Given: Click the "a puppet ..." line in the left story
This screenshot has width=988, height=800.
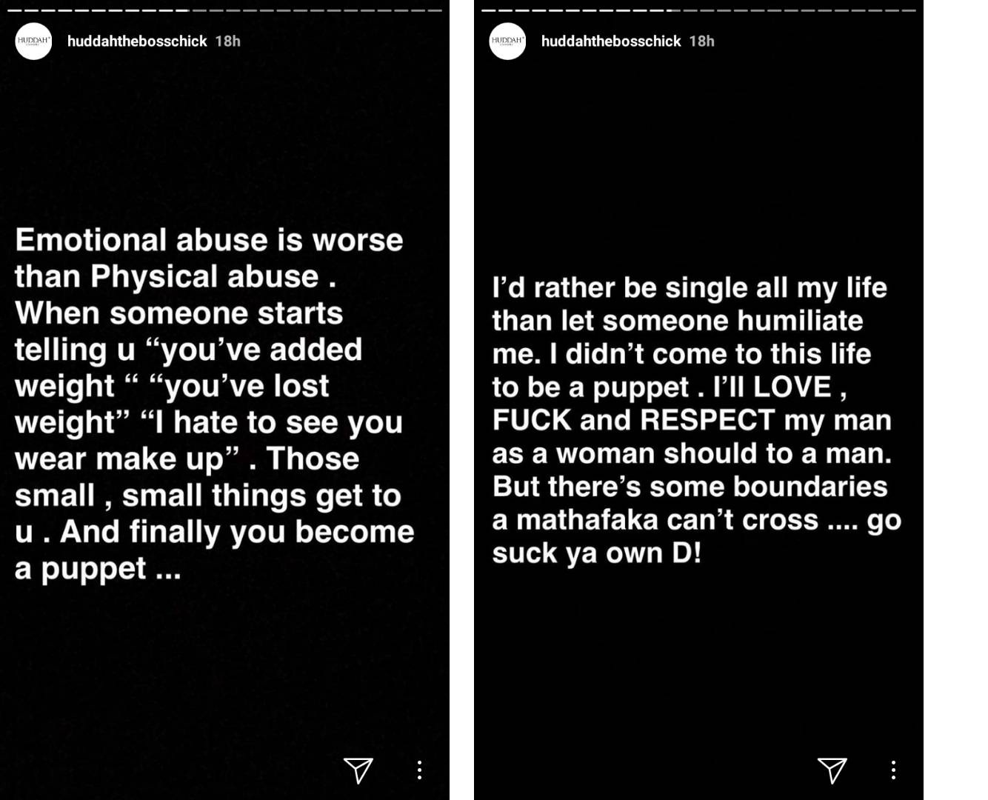Looking at the screenshot, I should (98, 568).
